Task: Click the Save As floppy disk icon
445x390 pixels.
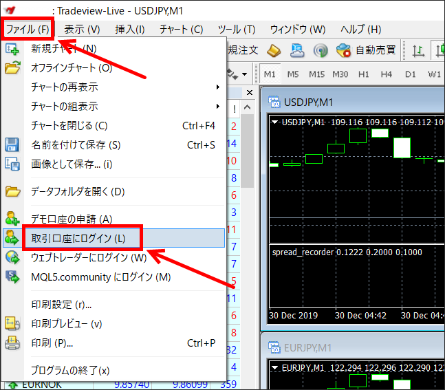Action: (x=12, y=145)
